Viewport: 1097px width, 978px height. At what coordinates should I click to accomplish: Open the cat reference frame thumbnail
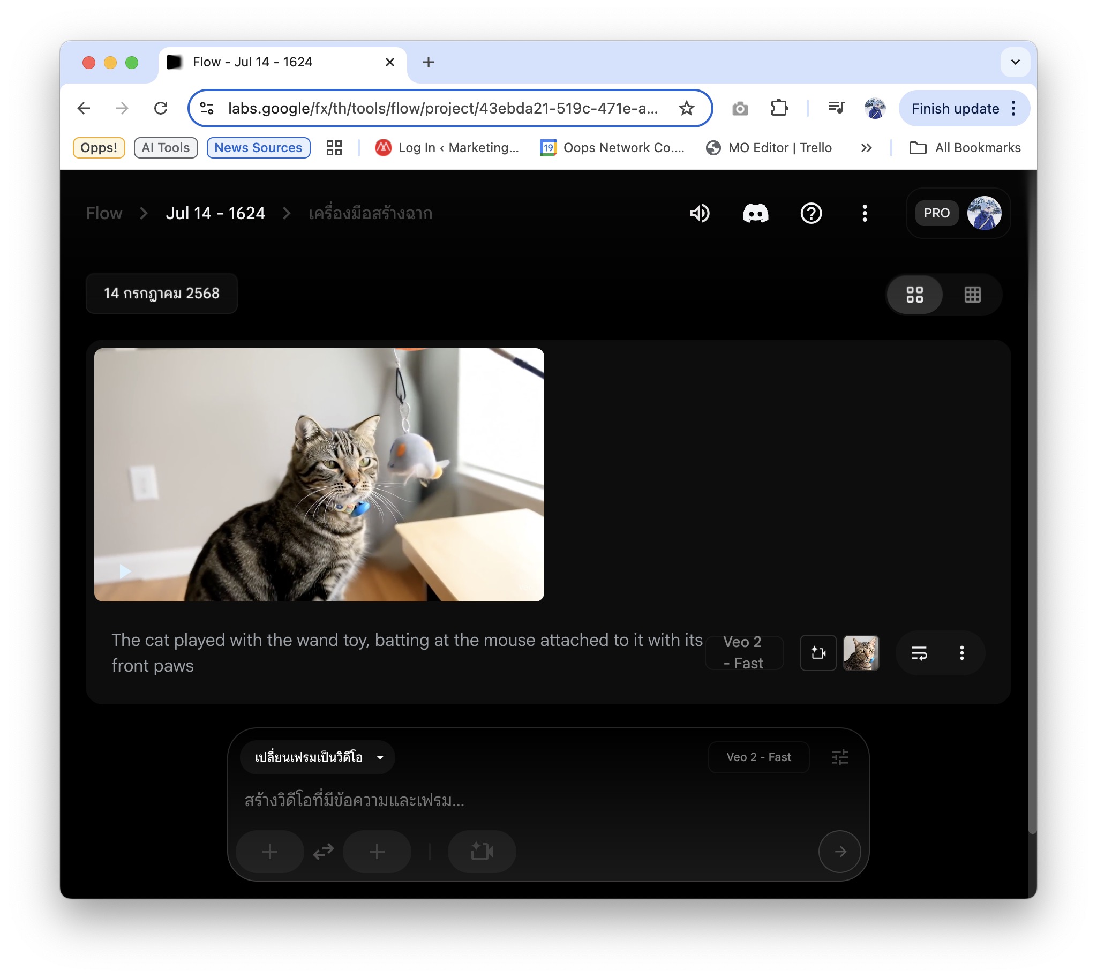tap(860, 653)
